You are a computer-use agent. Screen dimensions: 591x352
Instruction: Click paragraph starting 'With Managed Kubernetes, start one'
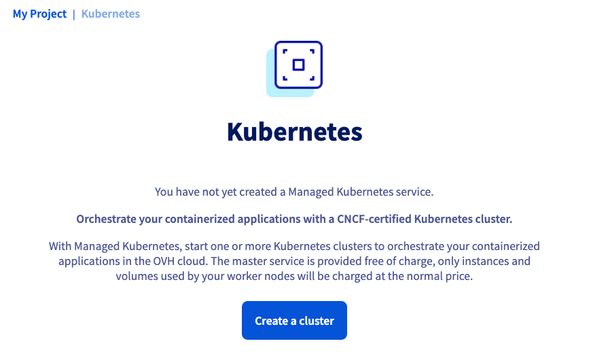tap(294, 261)
